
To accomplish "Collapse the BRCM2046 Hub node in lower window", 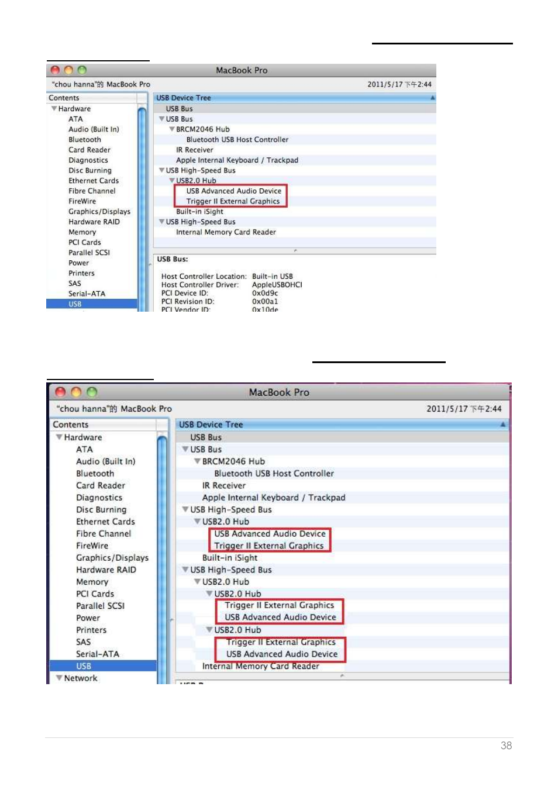I will point(198,461).
